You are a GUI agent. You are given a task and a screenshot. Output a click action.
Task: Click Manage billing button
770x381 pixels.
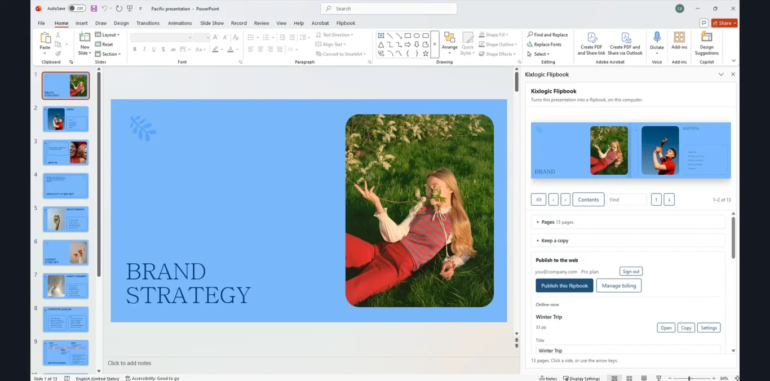tap(619, 286)
